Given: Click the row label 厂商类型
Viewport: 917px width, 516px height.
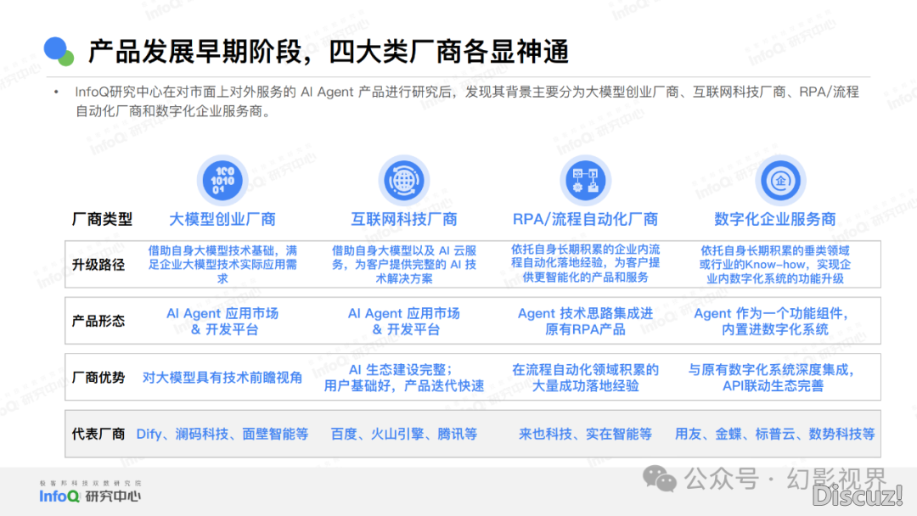Looking at the screenshot, I should (x=102, y=219).
